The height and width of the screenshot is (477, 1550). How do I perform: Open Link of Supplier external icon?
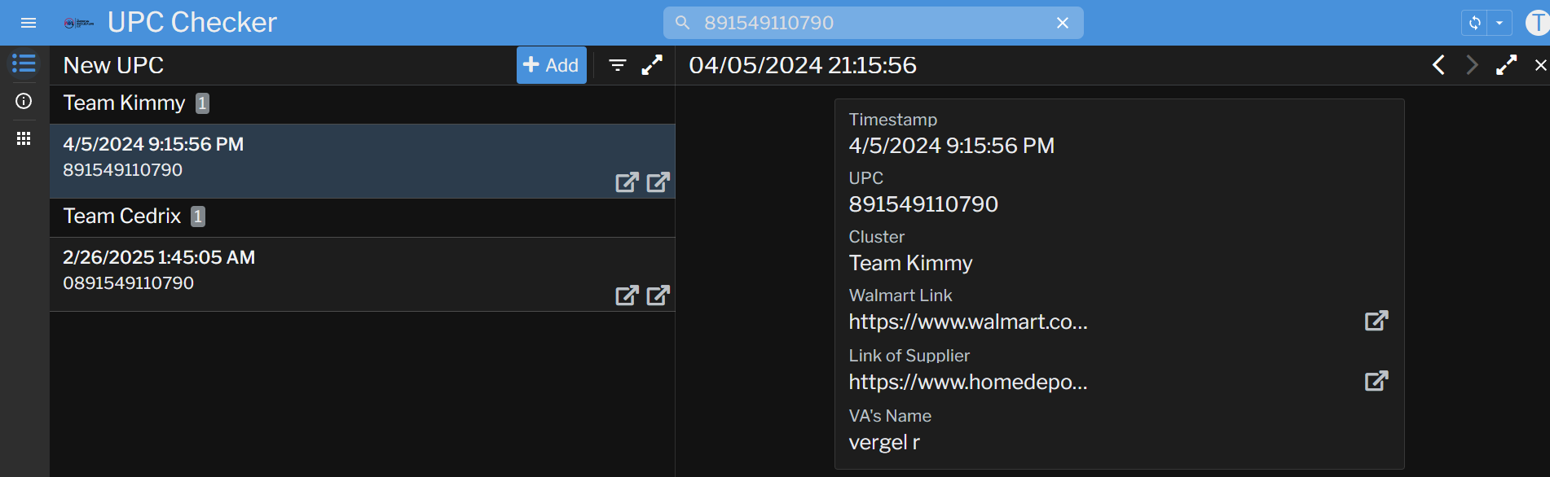tap(1376, 381)
